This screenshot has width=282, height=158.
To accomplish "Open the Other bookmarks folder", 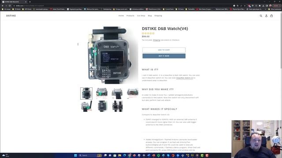I will pos(275,9).
